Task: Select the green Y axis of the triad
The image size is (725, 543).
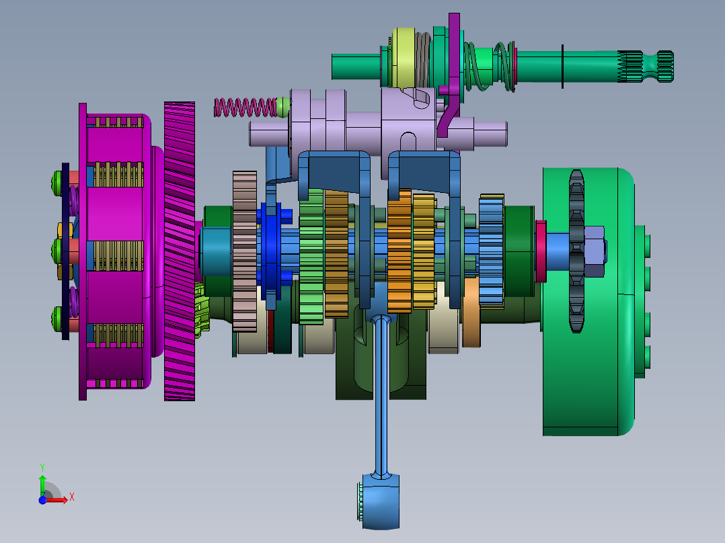Action: point(42,485)
